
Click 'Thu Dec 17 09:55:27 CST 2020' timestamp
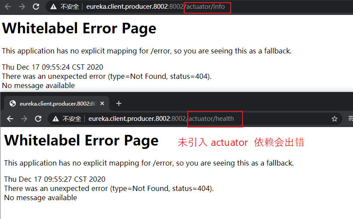pyautogui.click(x=55, y=179)
